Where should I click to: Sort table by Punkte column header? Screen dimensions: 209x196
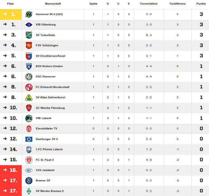pyautogui.click(x=201, y=4)
